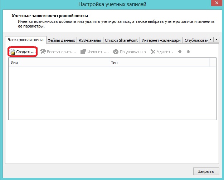Click the Создать new account button
Image resolution: width=224 pixels, height=180 pixels.
[23, 52]
